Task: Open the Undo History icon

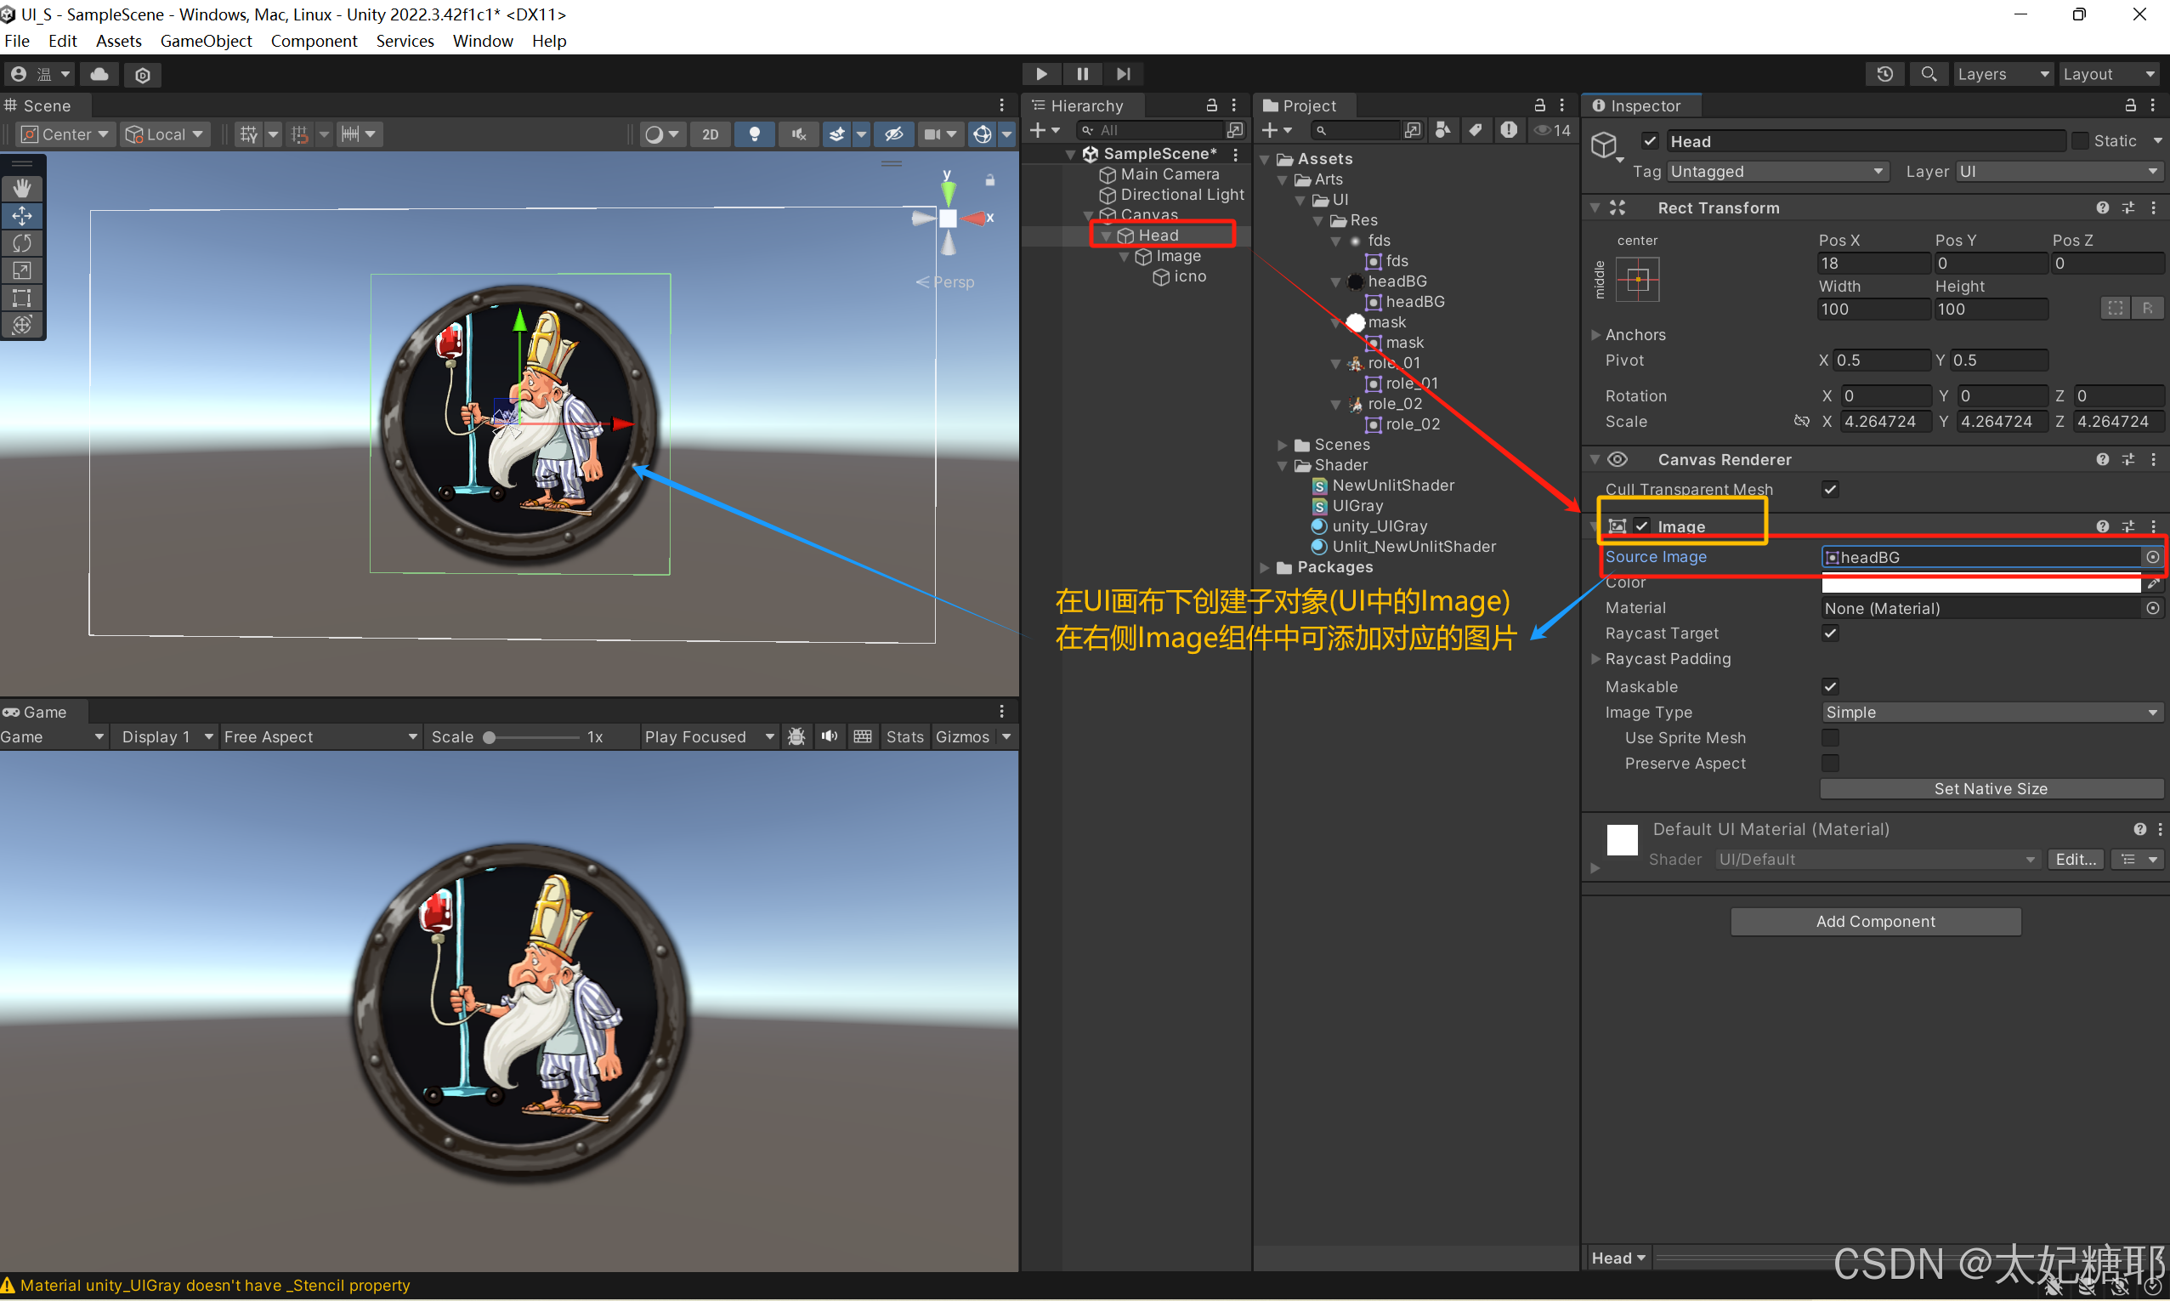Action: [x=1885, y=75]
